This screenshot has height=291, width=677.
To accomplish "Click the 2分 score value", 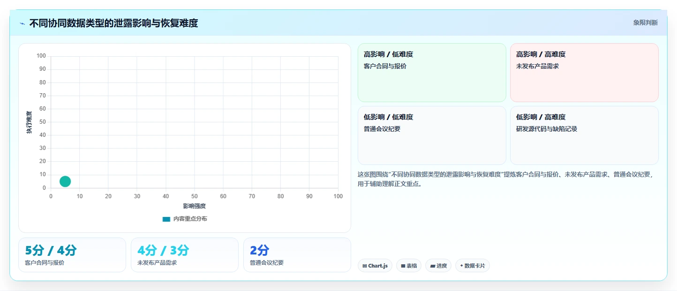I will point(260,250).
